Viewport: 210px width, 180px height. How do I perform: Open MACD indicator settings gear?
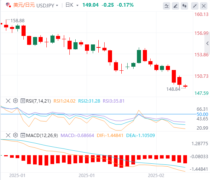[x=16, y=135]
